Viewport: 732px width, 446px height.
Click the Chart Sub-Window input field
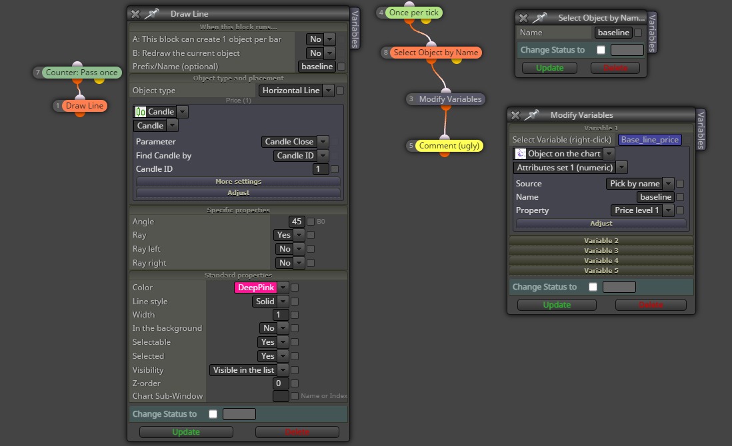[281, 396]
